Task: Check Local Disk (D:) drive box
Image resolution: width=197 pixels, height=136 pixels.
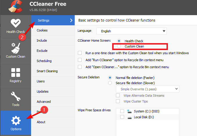Action: (x=122, y=117)
